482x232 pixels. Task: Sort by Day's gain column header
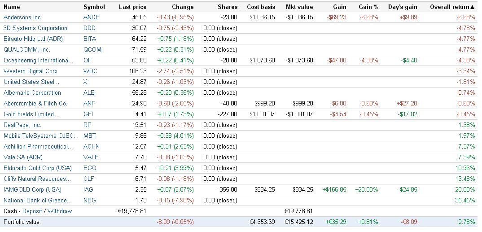pyautogui.click(x=403, y=7)
